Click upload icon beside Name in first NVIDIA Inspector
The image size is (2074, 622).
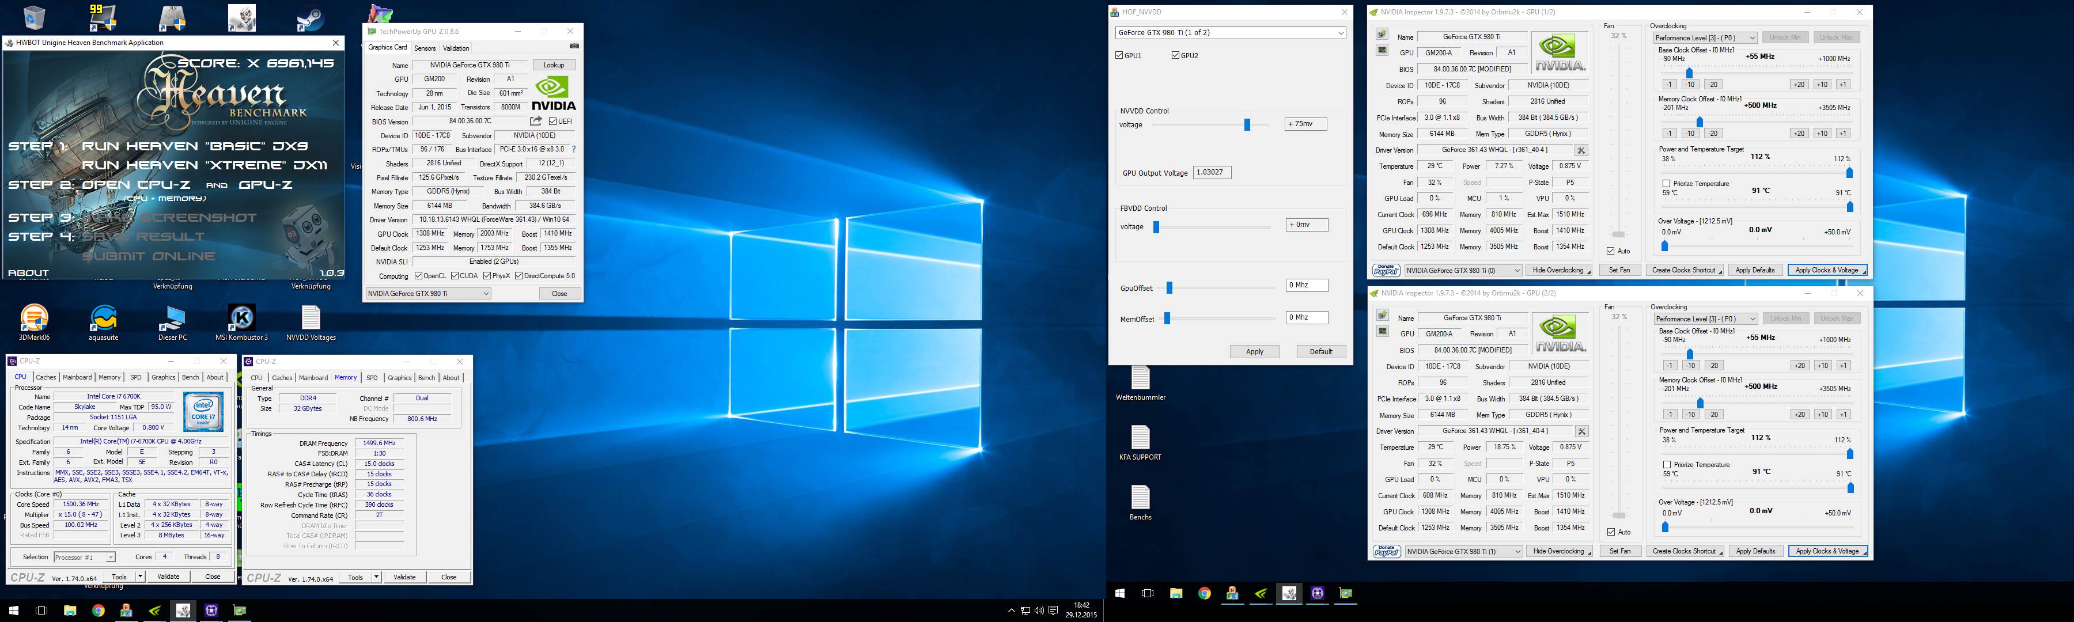(x=1382, y=35)
